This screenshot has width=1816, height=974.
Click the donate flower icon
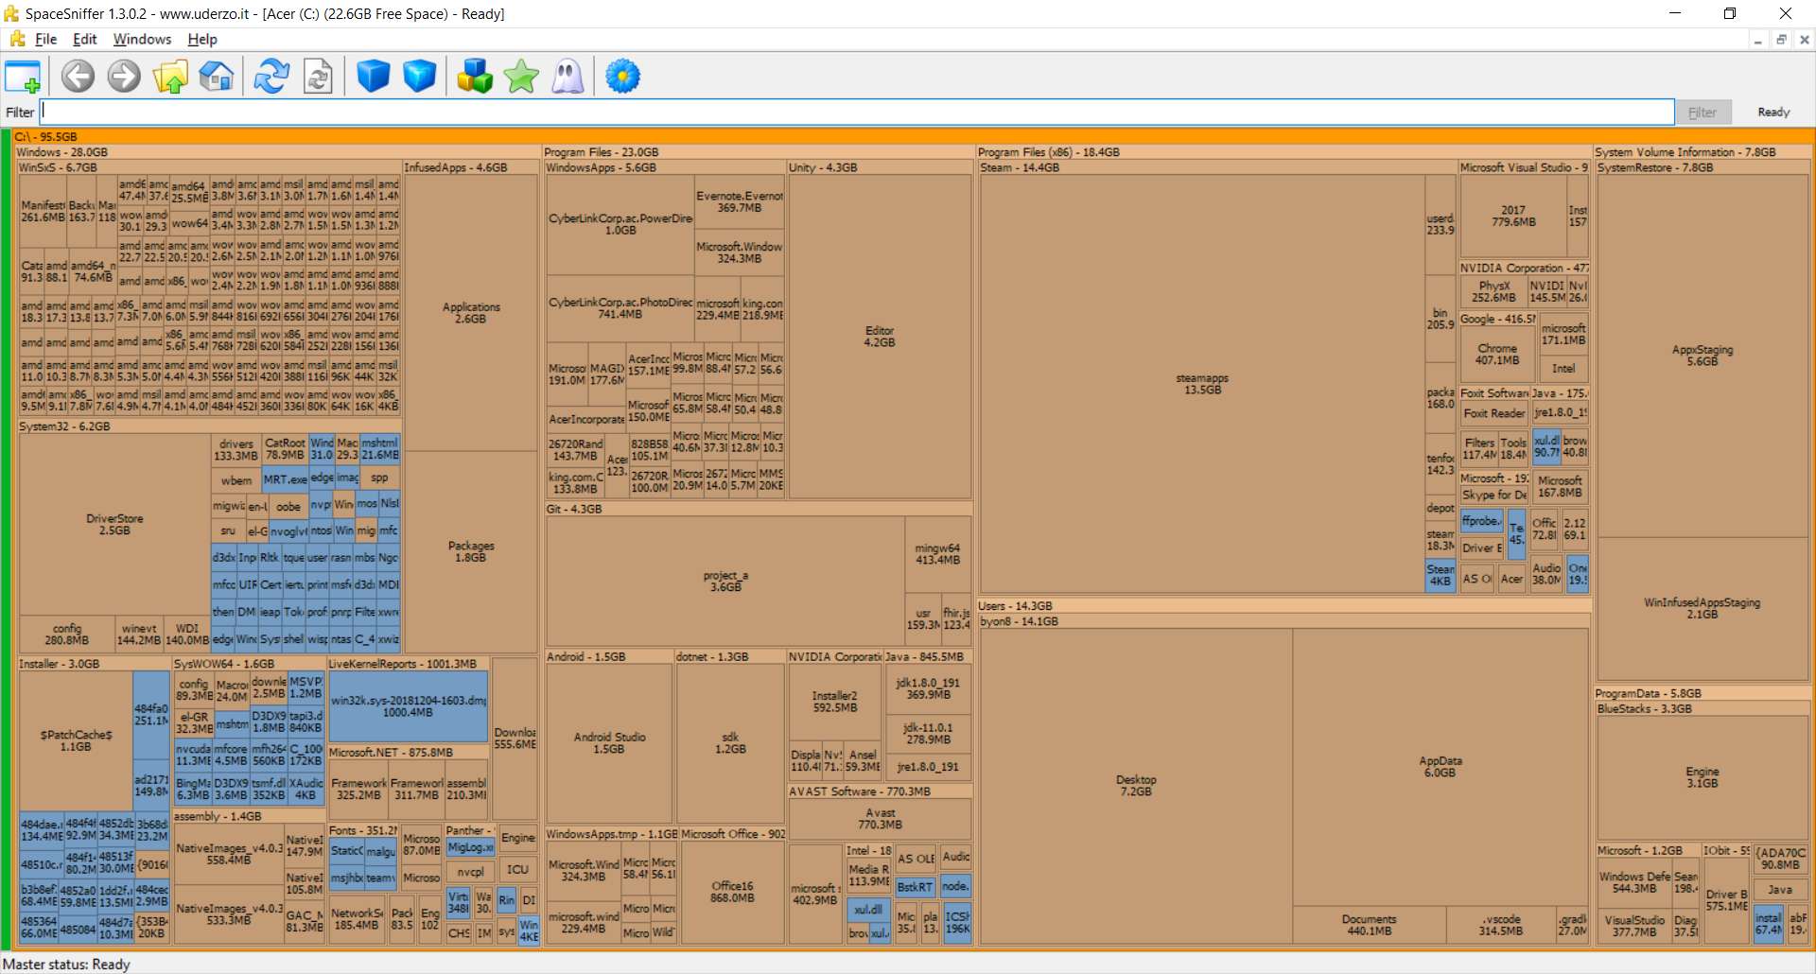[x=622, y=76]
